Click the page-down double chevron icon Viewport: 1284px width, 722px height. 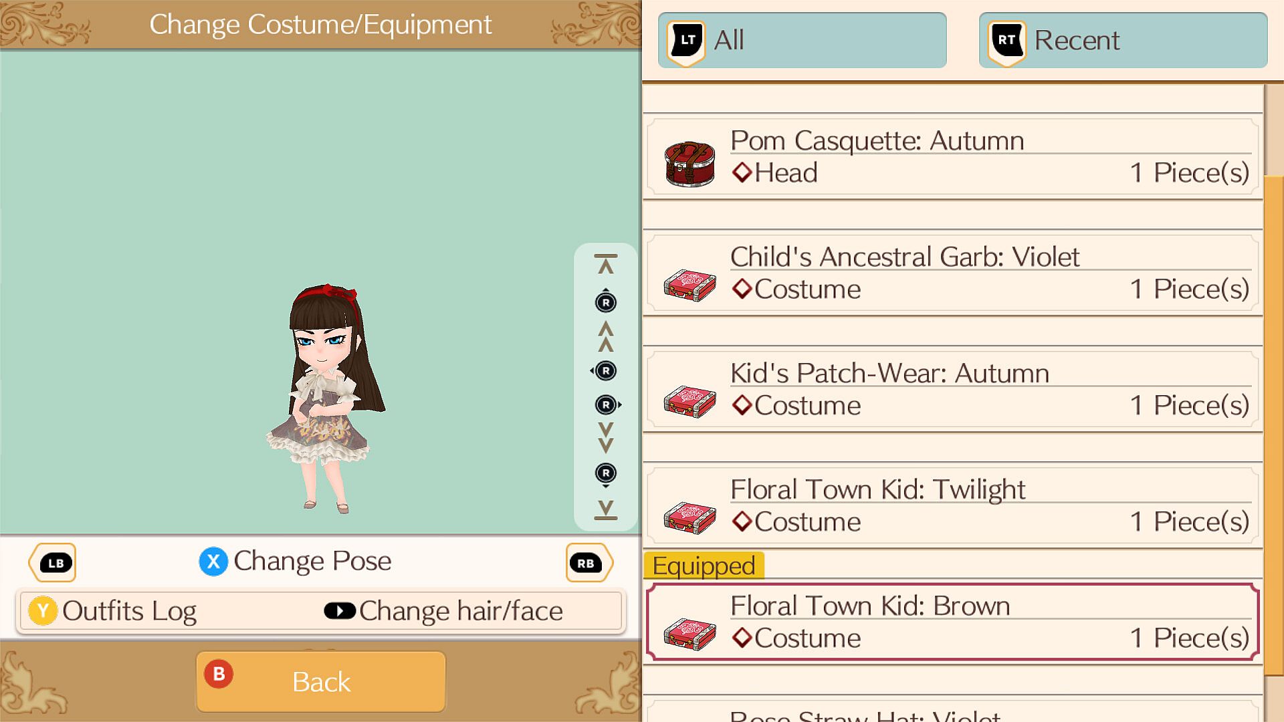pyautogui.click(x=606, y=438)
